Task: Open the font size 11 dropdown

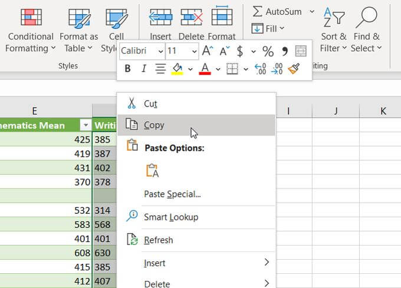Action: click(195, 51)
